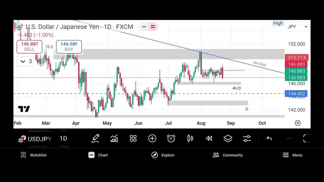Click the BUY 146.986 button

point(69,47)
